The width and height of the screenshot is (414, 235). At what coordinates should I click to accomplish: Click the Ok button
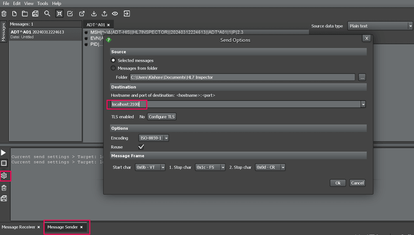tap(338, 183)
